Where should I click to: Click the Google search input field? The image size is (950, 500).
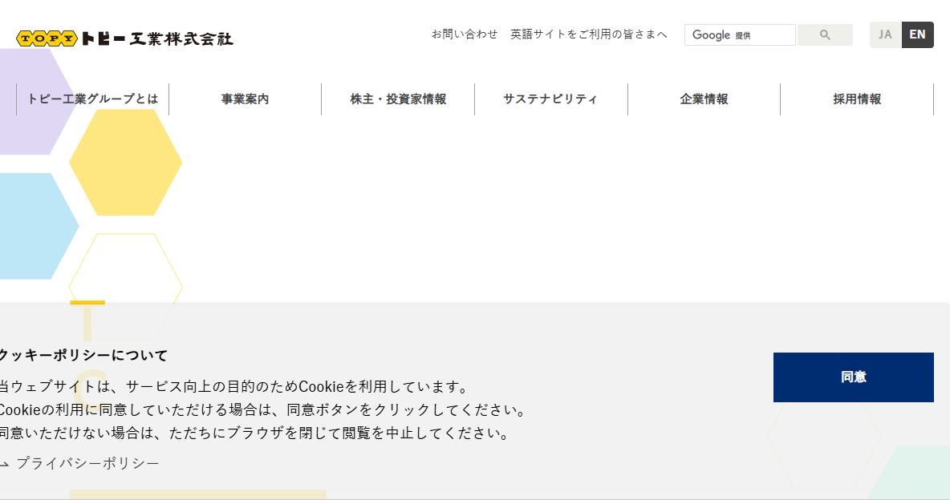tap(740, 35)
